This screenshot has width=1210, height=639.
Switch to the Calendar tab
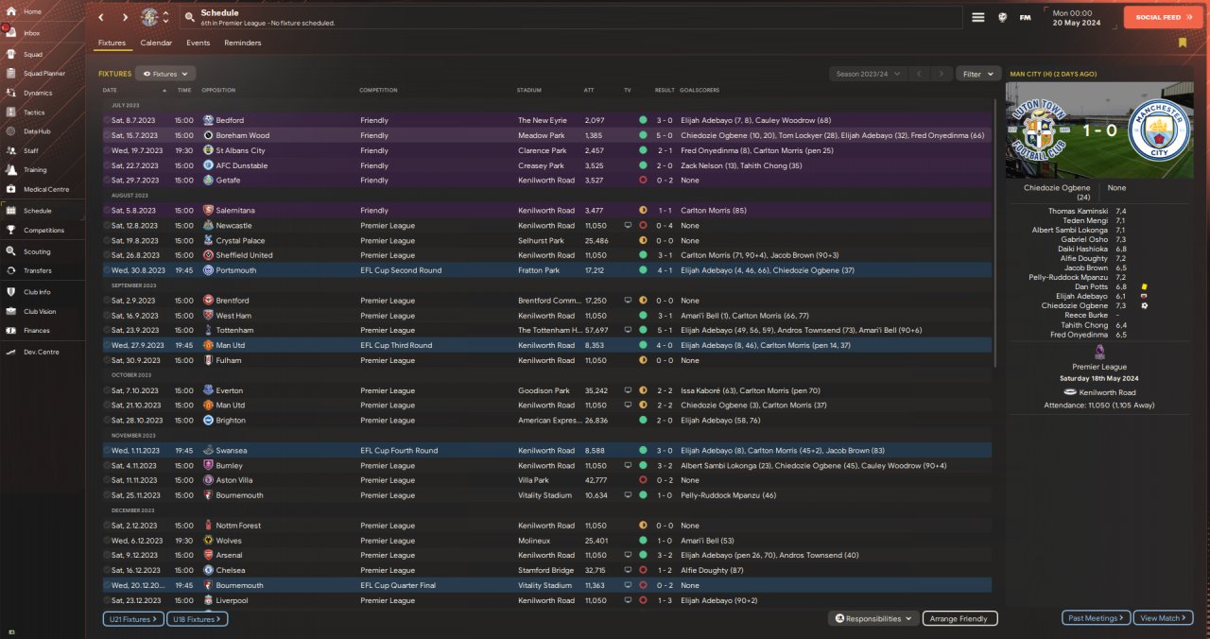[x=156, y=43]
